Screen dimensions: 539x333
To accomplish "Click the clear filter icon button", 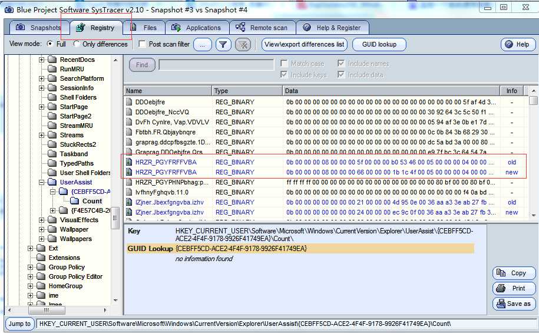I will pyautogui.click(x=243, y=44).
